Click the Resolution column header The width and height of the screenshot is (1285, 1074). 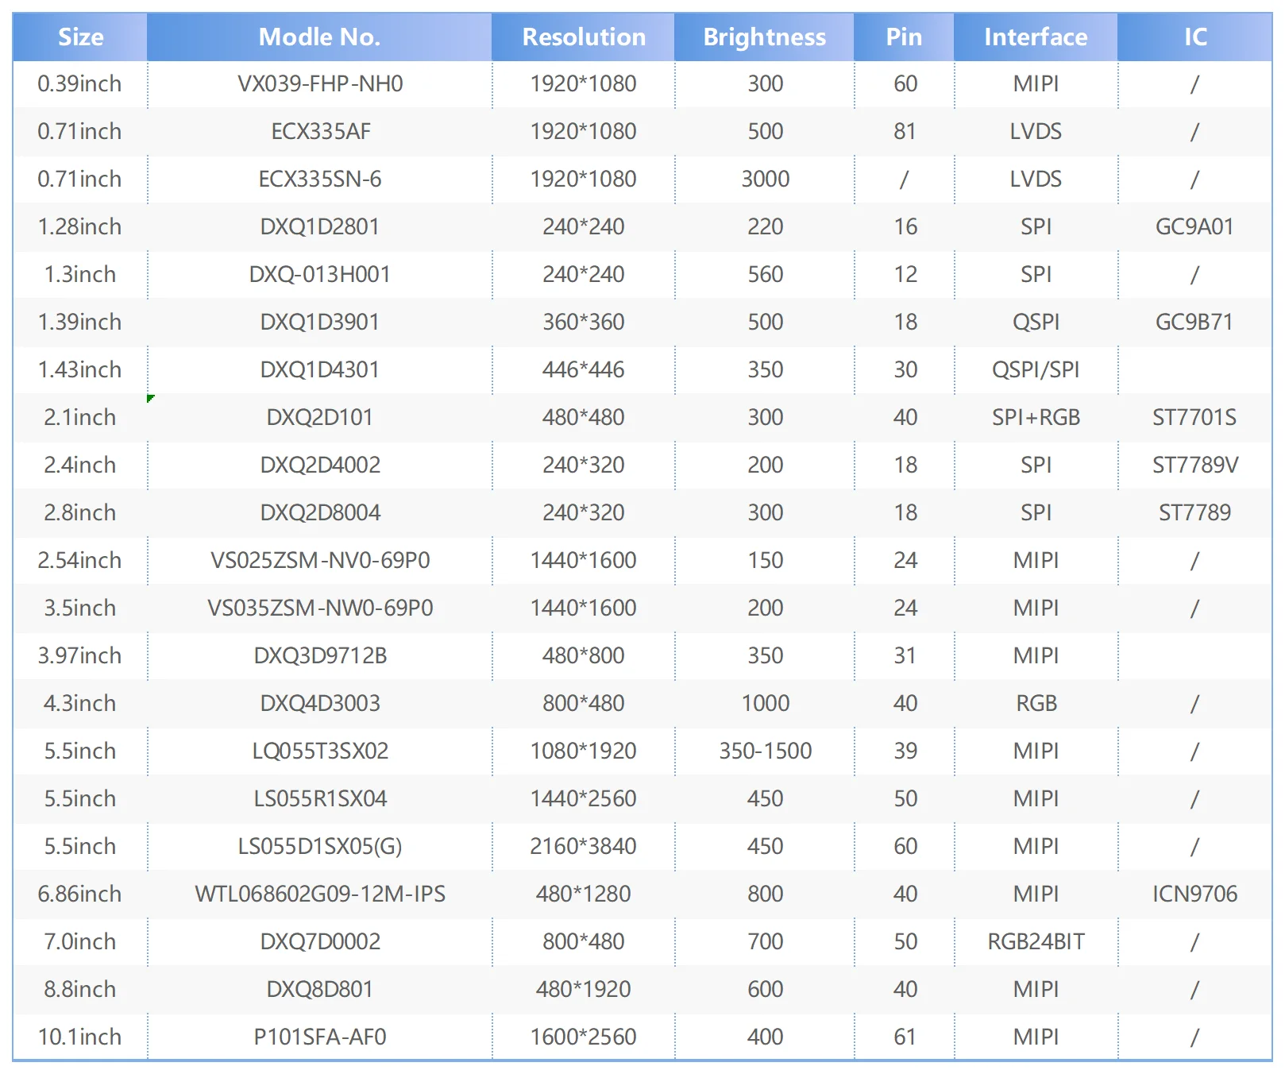click(583, 37)
